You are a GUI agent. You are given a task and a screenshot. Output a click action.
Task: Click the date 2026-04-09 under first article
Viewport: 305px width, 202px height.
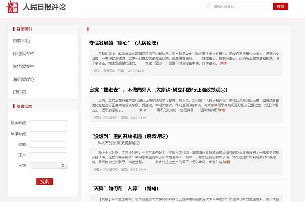pyautogui.click(x=135, y=71)
